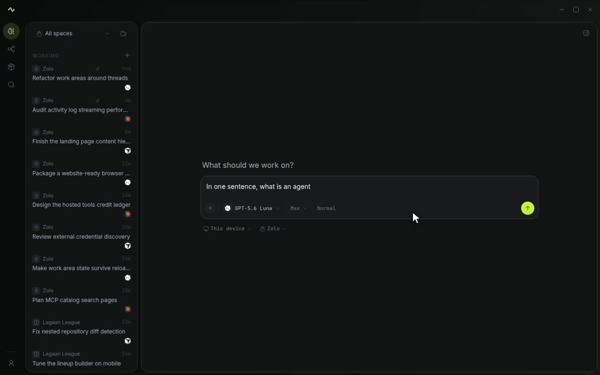This screenshot has width=600, height=375.
Task: Click into the prompt text field
Action: [x=369, y=187]
